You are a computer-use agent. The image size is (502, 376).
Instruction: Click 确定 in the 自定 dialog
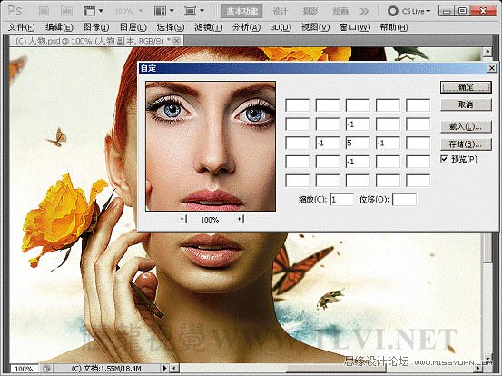(x=466, y=87)
